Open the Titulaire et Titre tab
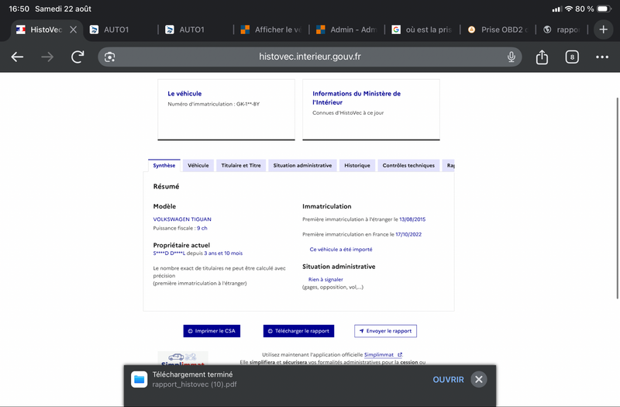620x407 pixels. click(x=241, y=165)
